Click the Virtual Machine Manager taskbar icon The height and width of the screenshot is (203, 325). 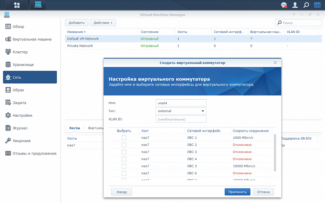click(x=38, y=5)
